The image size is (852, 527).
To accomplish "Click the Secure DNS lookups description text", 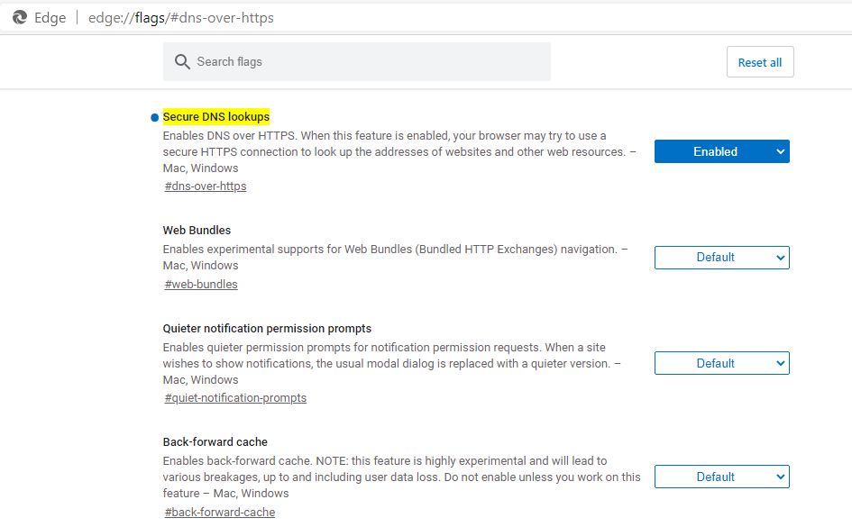I will pos(397,151).
